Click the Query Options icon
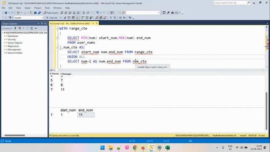 73,18
